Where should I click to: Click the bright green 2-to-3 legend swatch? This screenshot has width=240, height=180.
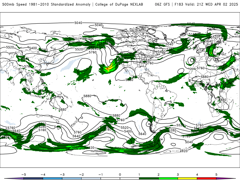pos(168,178)
